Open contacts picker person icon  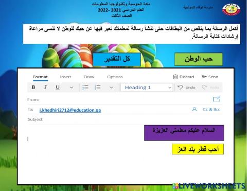pos(195,109)
